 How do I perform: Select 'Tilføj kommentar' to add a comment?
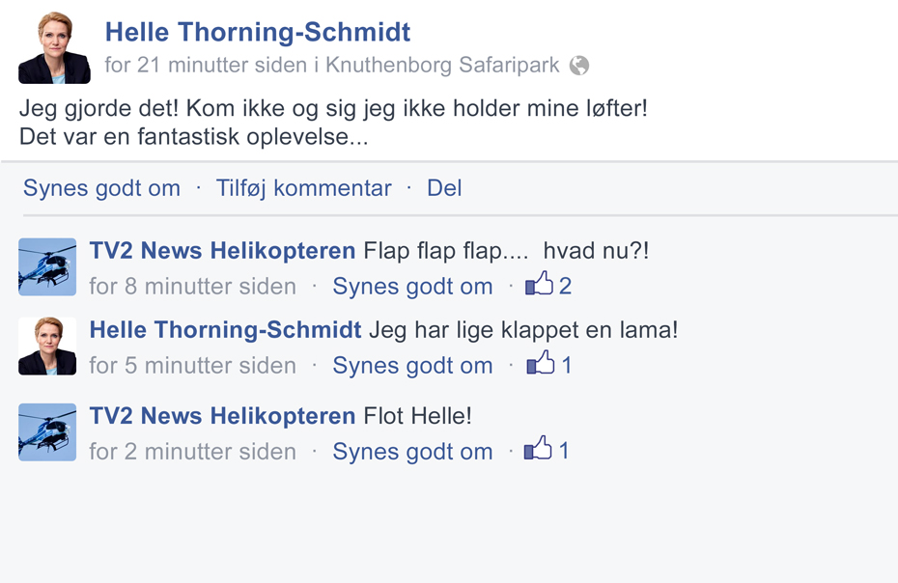[x=303, y=188]
